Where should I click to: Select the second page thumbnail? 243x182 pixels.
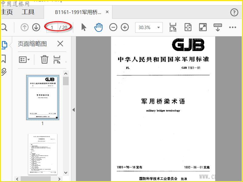pyautogui.click(x=43, y=154)
